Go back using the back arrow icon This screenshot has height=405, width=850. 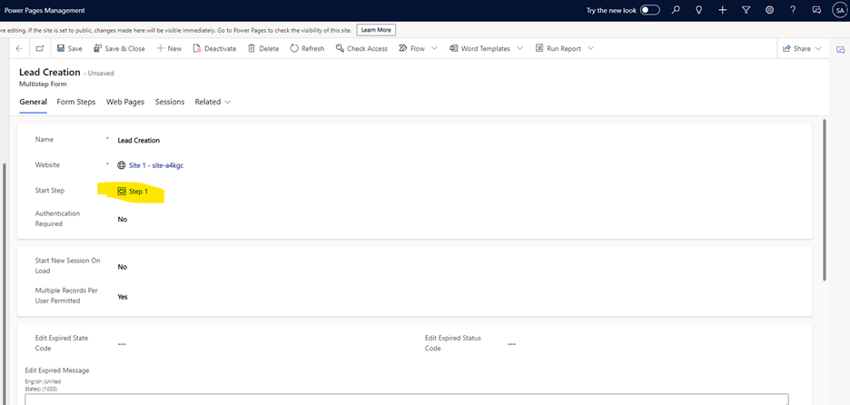[x=20, y=48]
